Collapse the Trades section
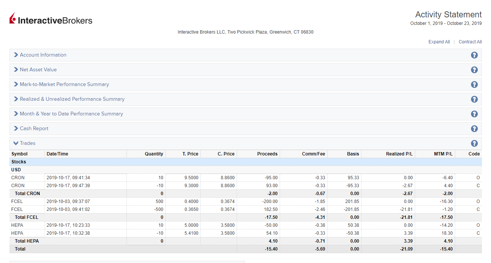Image resolution: width=491 pixels, height=263 pixels. pyautogui.click(x=27, y=143)
